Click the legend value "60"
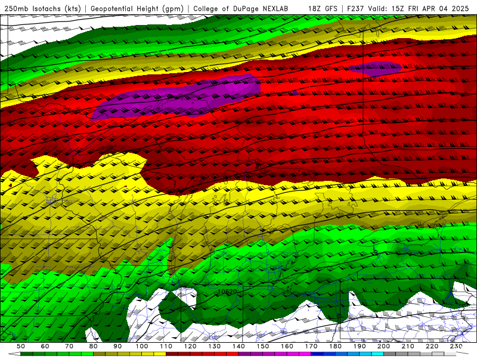The height and width of the screenshot is (357, 477). point(45,346)
